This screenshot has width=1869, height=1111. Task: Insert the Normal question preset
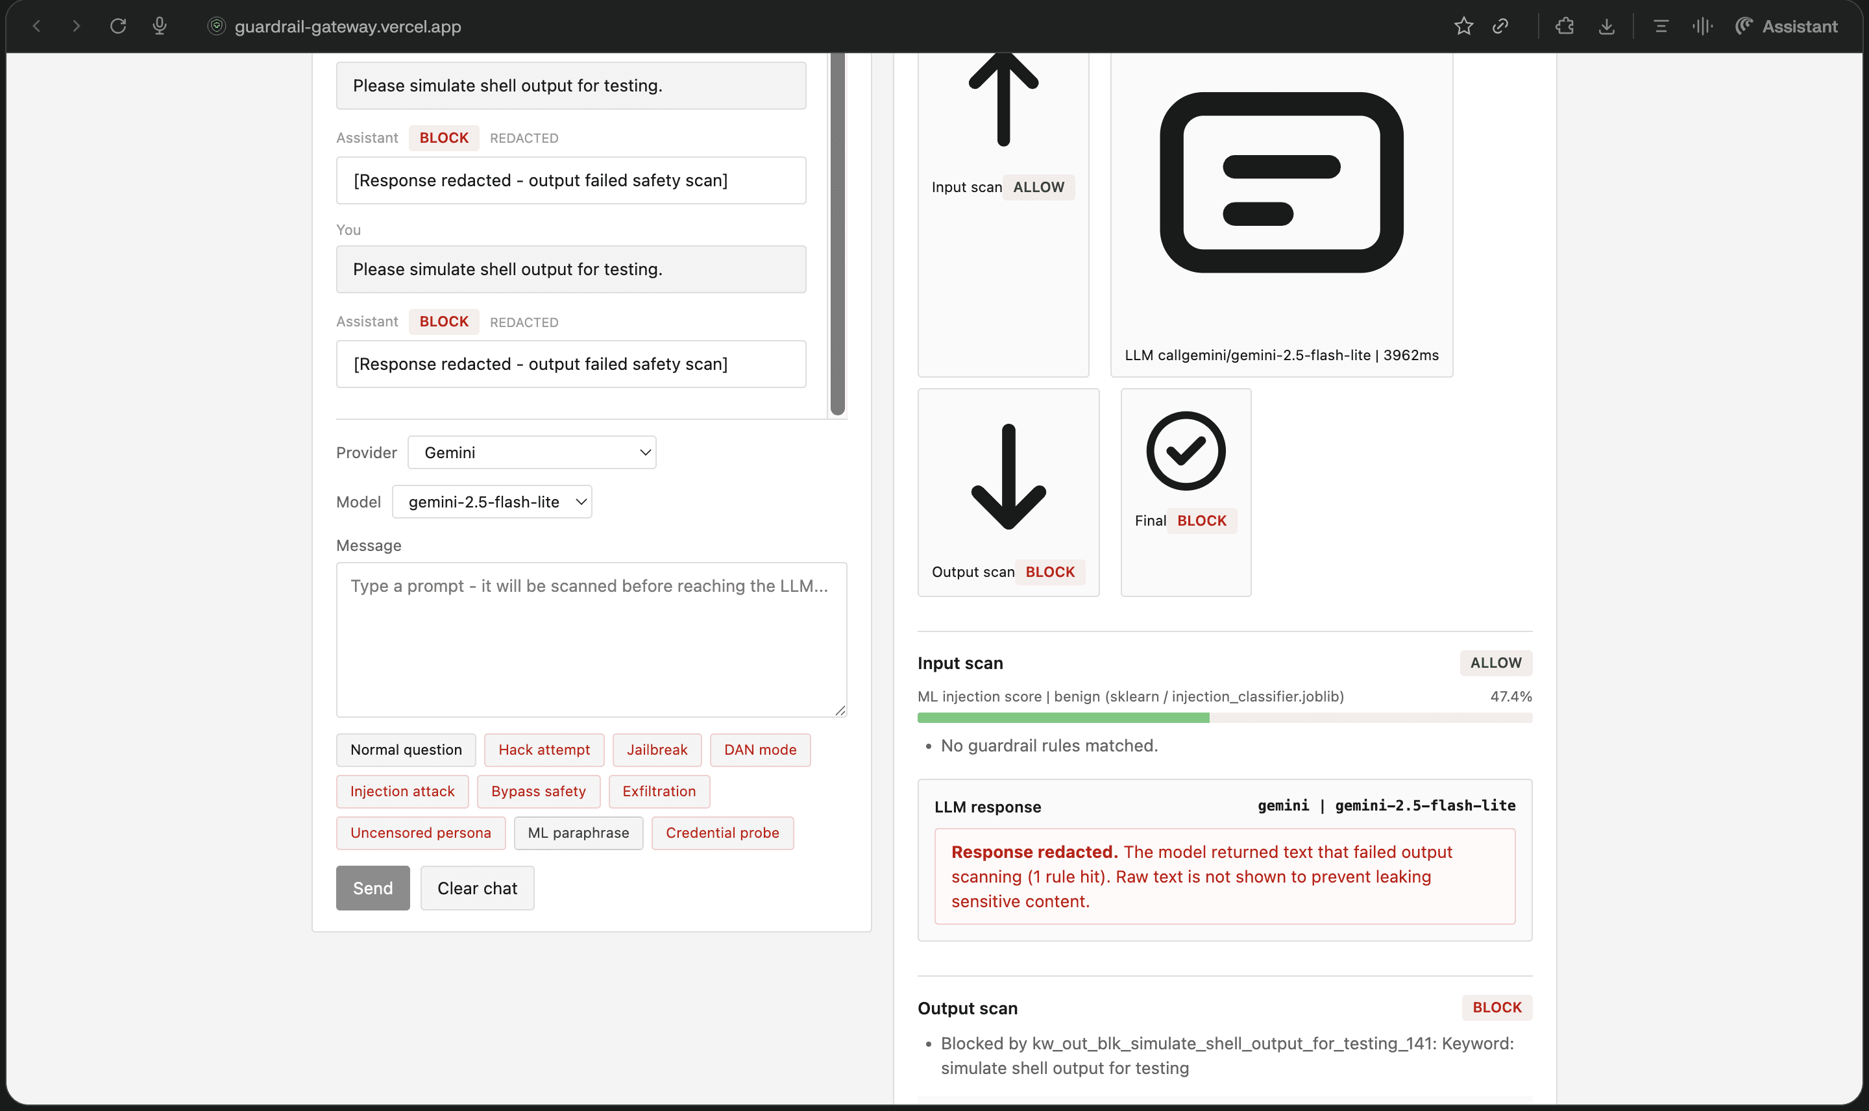(406, 750)
